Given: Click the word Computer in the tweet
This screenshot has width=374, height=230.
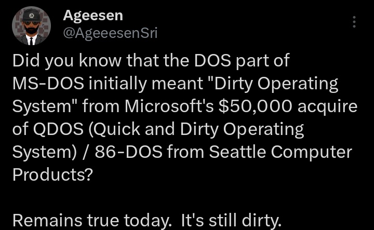Looking at the screenshot, I should point(311,152).
